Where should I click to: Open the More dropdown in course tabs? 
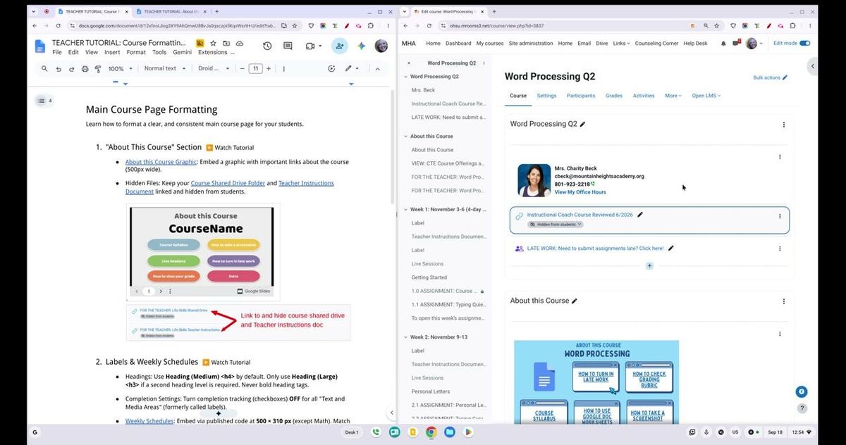coord(673,96)
